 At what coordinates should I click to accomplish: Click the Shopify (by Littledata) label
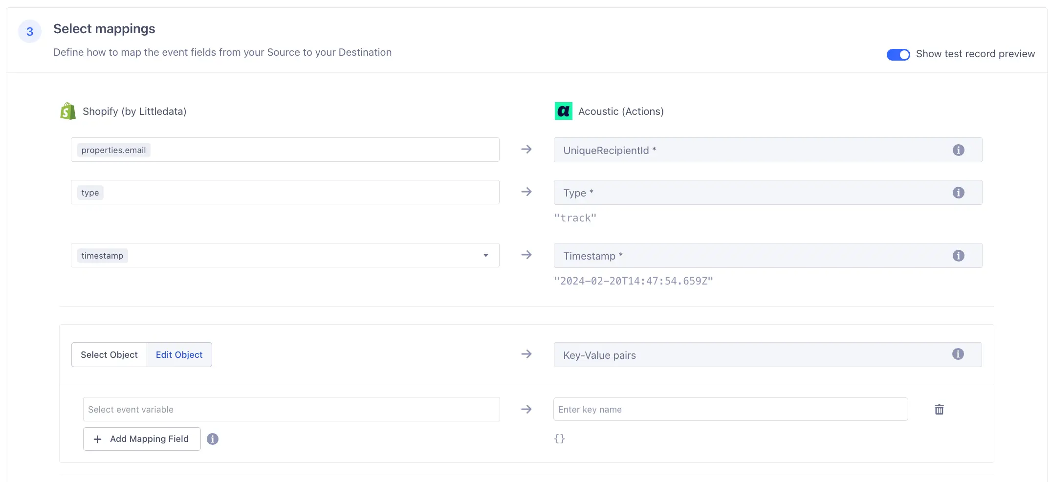coord(134,111)
